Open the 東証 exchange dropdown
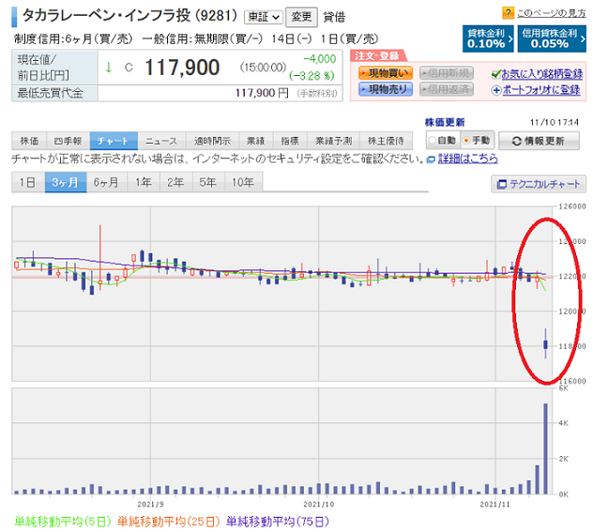The width and height of the screenshot is (593, 532). click(x=264, y=17)
